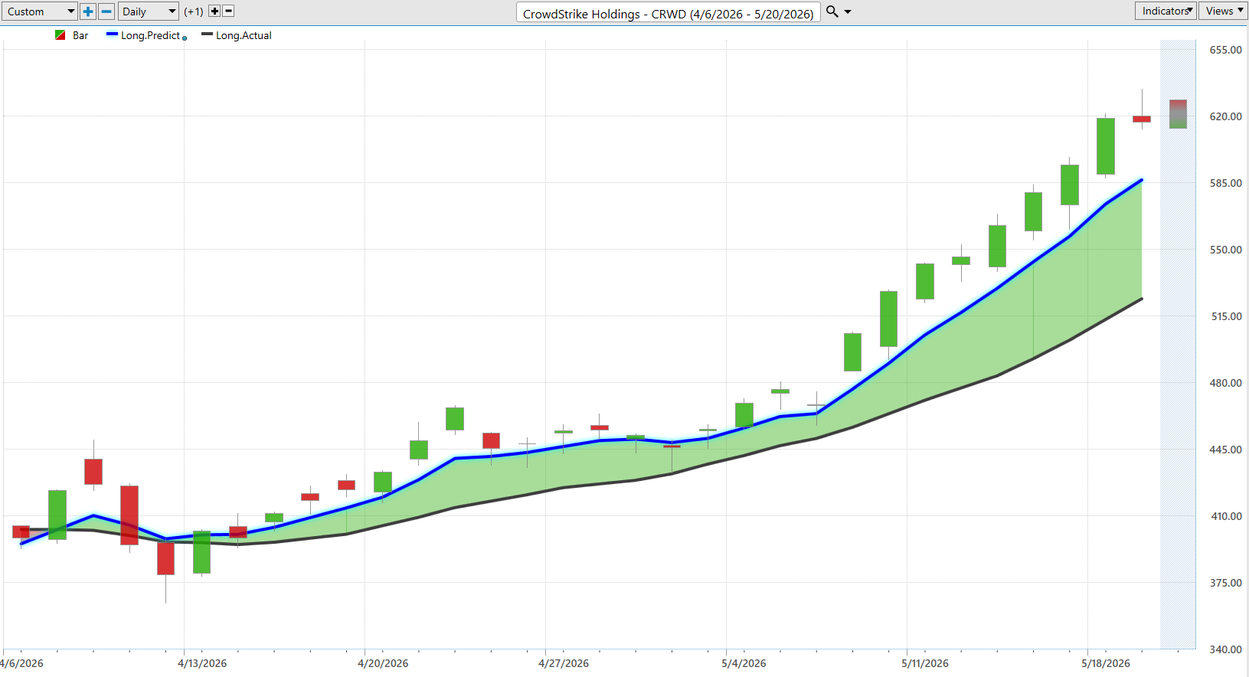1249x677 pixels.
Task: Click the Bar legend red-green icon
Action: (x=60, y=35)
